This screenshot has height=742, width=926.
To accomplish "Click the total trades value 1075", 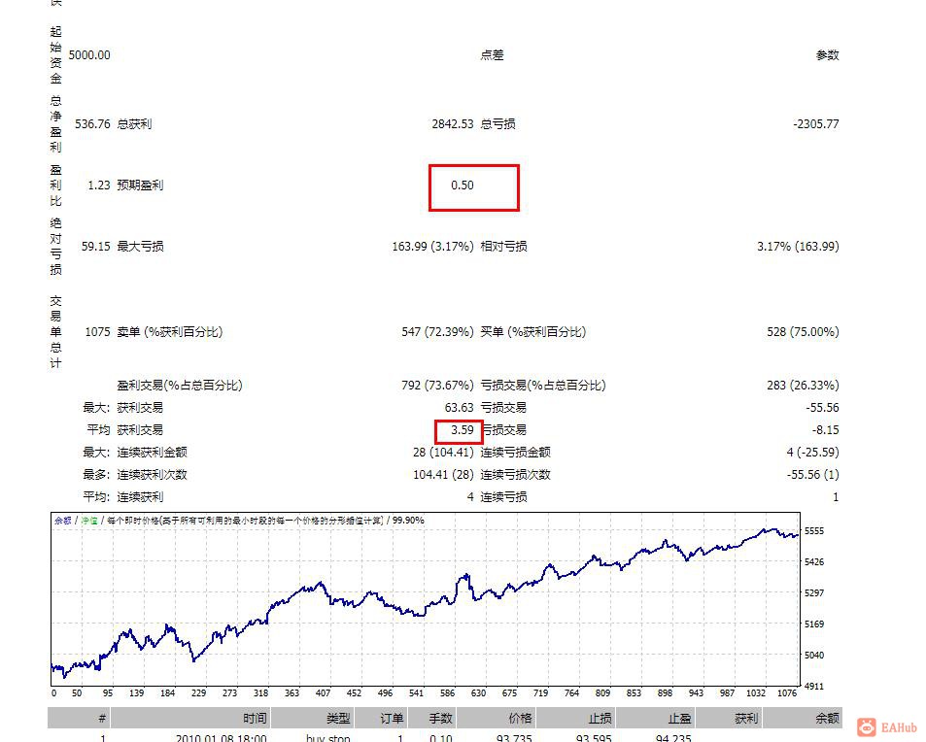I will click(x=97, y=332).
